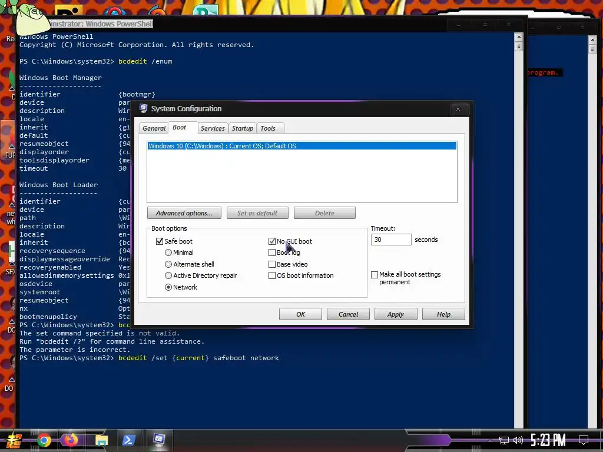603x452 pixels.
Task: Click 'The set command specified is not valid.' line
Action: click(100, 333)
